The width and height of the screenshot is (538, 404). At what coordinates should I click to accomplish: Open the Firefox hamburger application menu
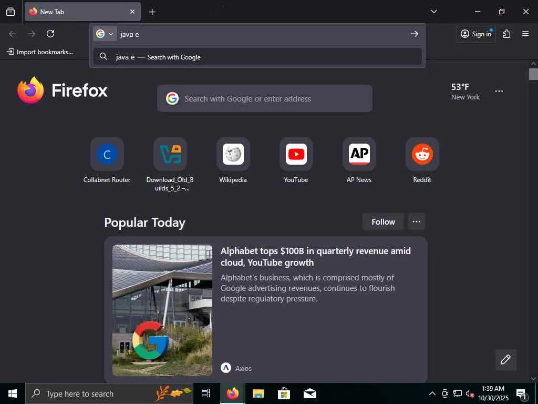tap(525, 34)
